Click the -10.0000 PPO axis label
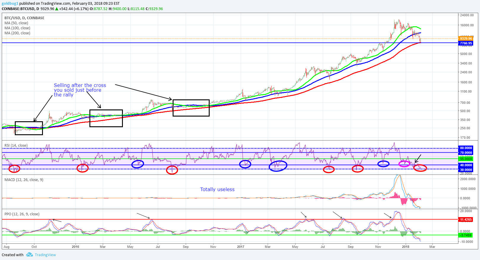This screenshot has width=480, height=260. [466, 242]
